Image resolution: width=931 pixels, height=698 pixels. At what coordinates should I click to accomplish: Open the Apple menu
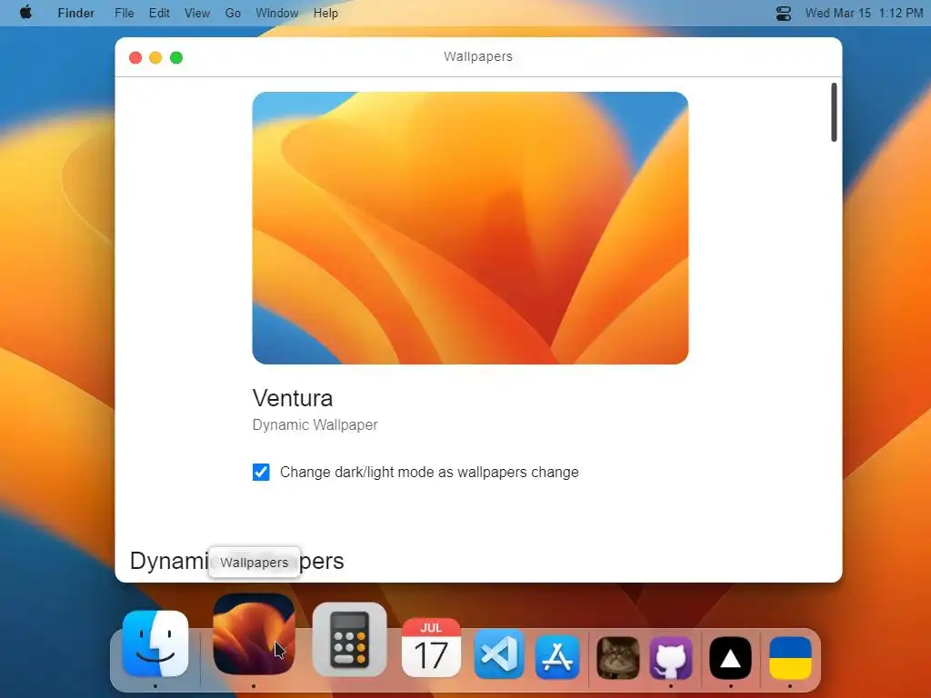tap(26, 13)
